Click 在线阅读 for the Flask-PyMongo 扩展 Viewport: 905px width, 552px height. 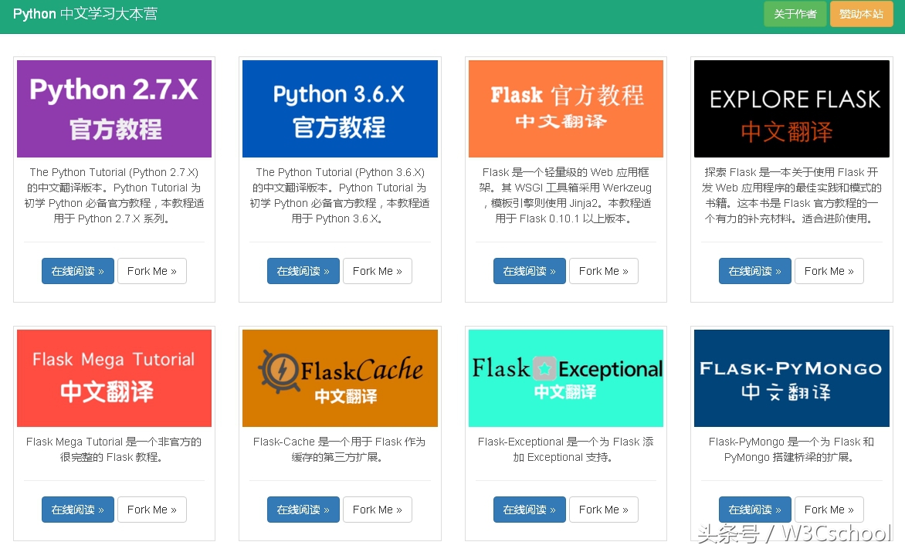[x=754, y=510]
